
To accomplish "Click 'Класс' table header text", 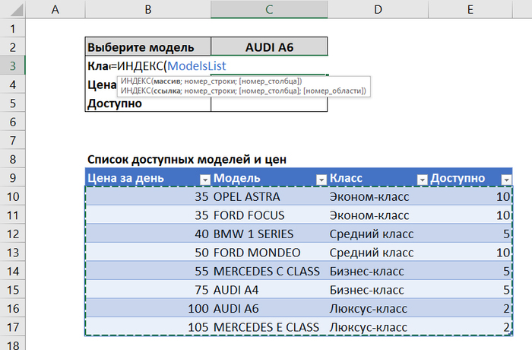I will 346,178.
